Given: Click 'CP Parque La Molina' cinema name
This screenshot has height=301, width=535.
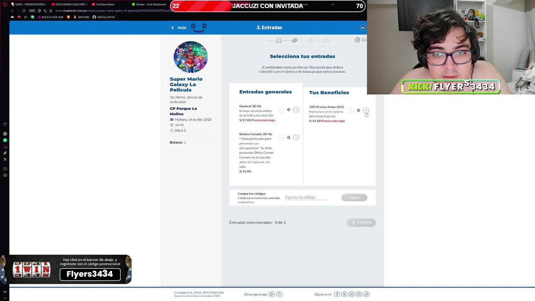Looking at the screenshot, I should (183, 111).
